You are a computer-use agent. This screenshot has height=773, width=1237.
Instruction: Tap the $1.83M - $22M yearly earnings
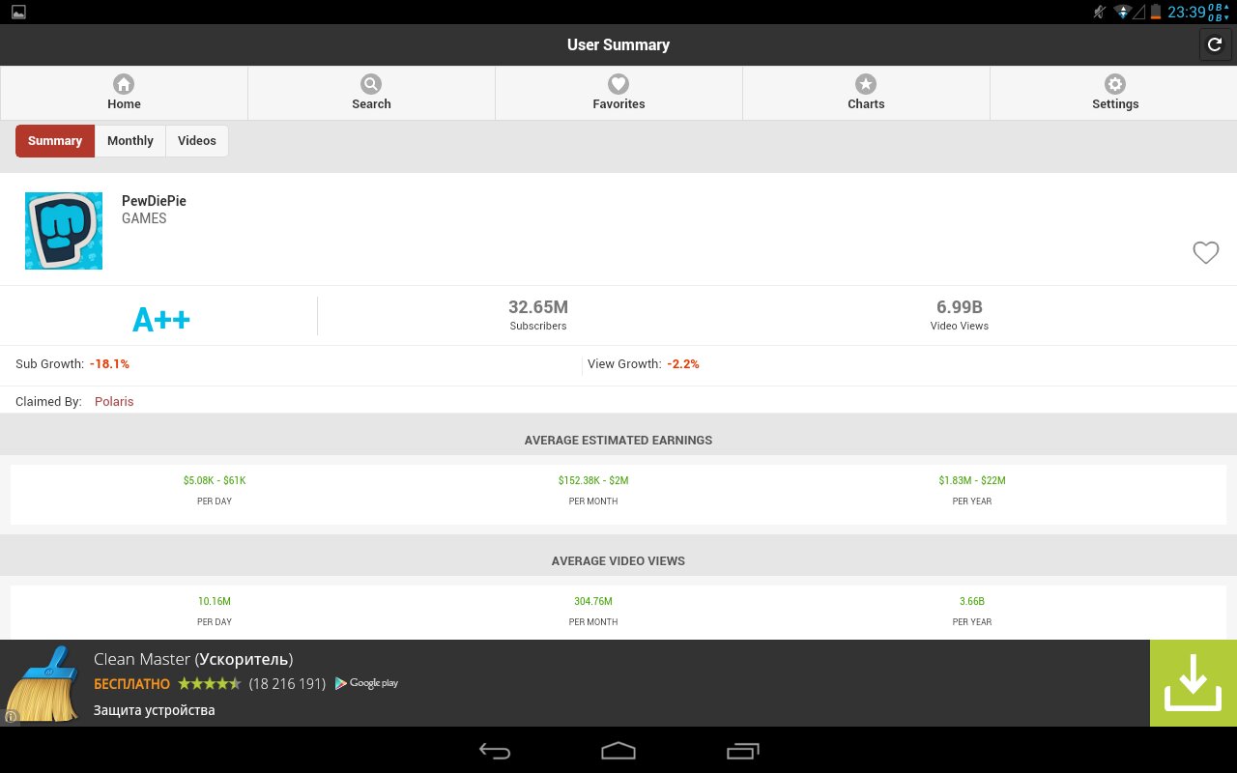[x=972, y=480]
